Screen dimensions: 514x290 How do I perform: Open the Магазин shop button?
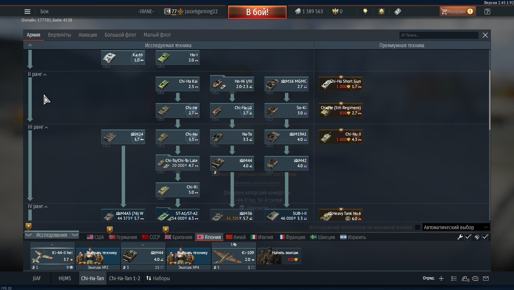[457, 11]
